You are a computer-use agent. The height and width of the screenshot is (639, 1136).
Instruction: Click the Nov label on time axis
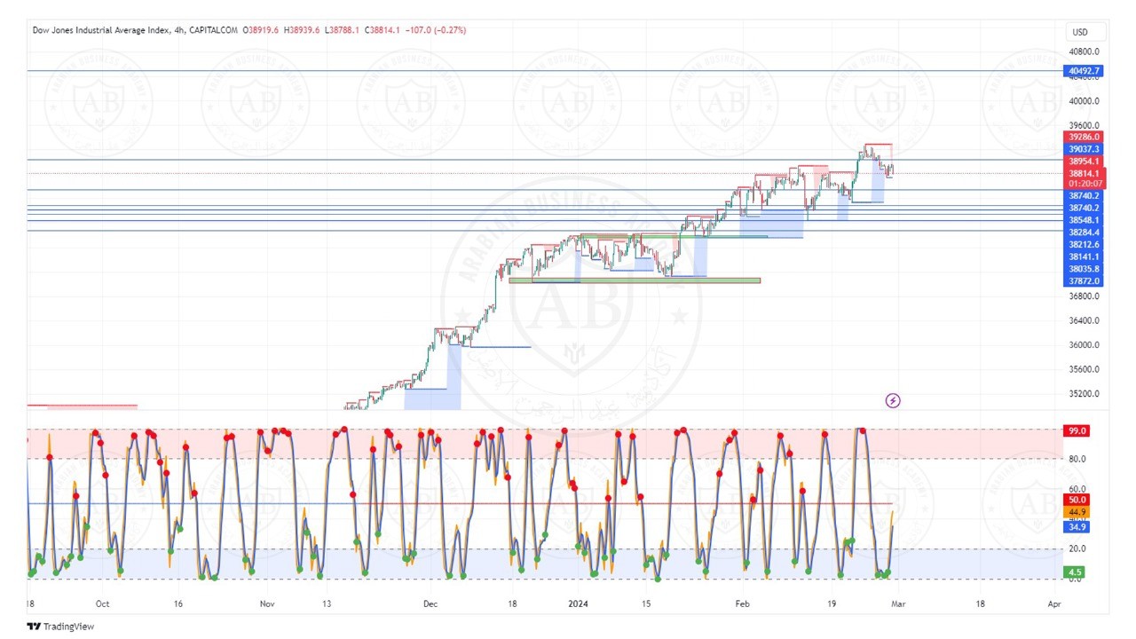coord(267,603)
